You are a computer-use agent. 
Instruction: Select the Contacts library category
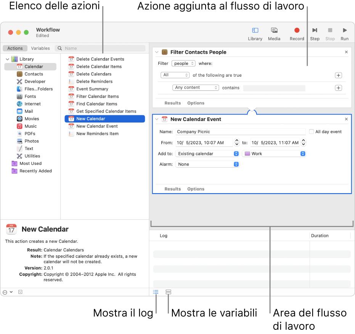coord(31,74)
